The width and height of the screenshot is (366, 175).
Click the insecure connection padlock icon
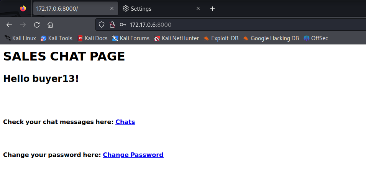pyautogui.click(x=112, y=25)
